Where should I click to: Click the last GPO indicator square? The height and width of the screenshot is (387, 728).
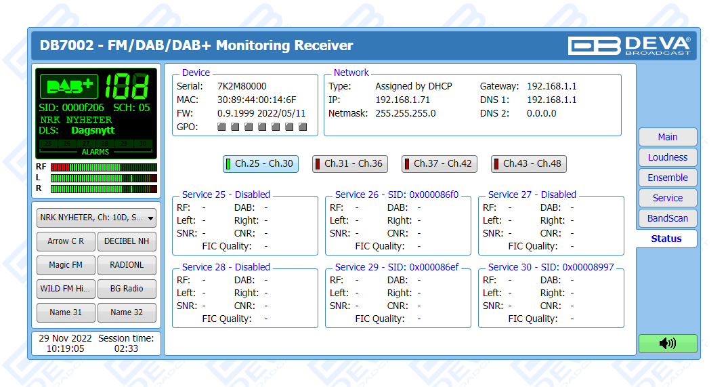coord(303,127)
